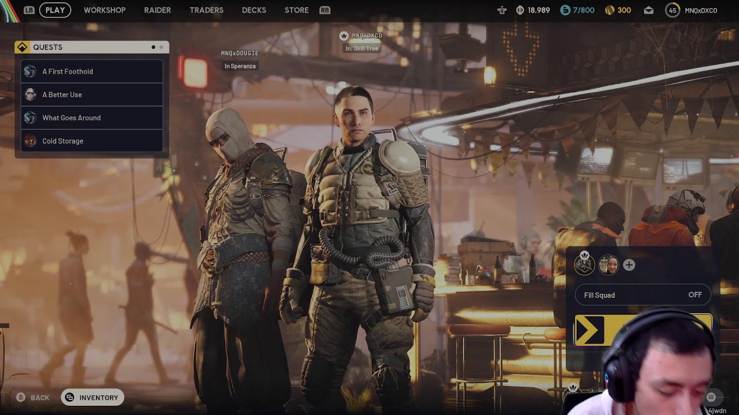Open the PLAY tab
This screenshot has width=739, height=415.
coord(55,10)
